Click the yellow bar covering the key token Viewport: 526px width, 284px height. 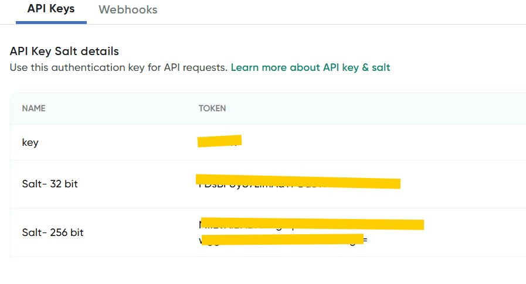[219, 141]
